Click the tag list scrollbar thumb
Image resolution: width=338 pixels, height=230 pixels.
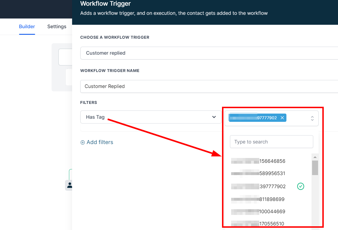[315, 168]
